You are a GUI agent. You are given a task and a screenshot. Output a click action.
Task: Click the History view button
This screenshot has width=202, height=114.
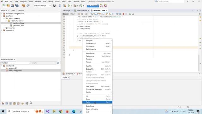(73, 14)
